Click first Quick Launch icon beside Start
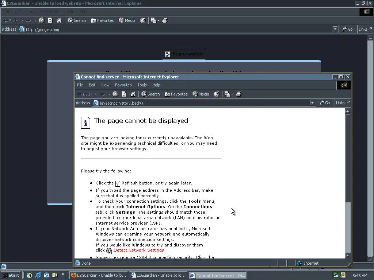Image resolution: width=374 pixels, height=280 pixels. point(30,275)
